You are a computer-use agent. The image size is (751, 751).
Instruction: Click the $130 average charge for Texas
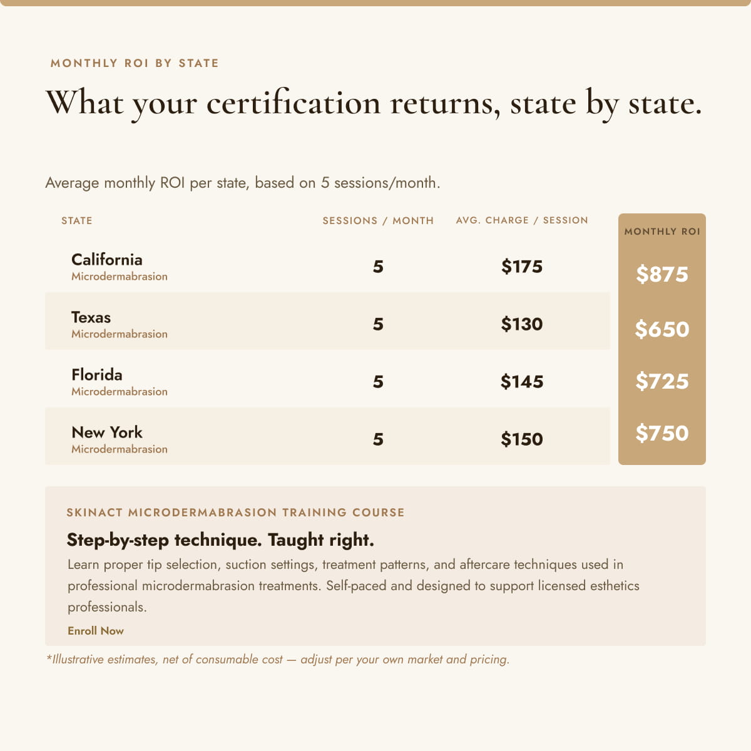click(x=522, y=324)
